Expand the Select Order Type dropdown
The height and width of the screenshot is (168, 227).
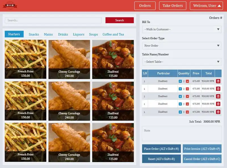coord(182,45)
